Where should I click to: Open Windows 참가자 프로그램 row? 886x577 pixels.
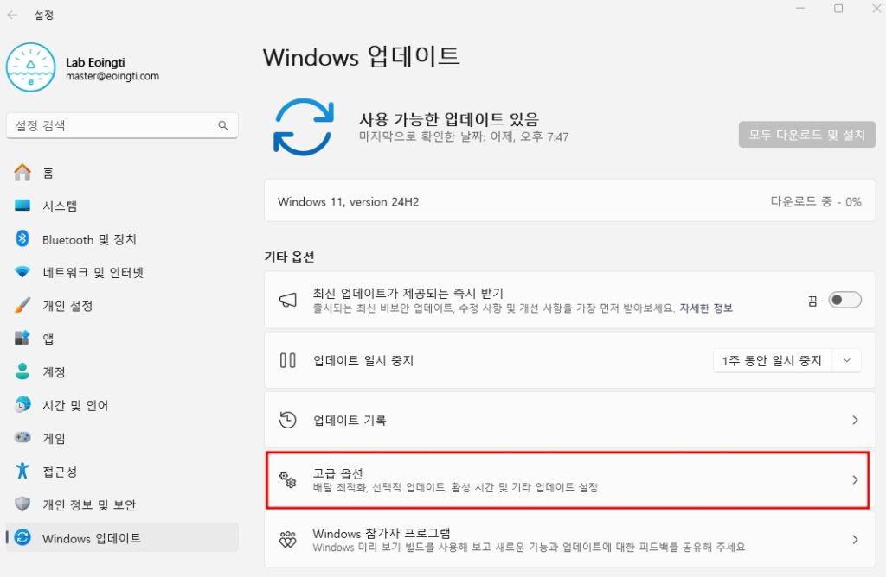point(569,539)
